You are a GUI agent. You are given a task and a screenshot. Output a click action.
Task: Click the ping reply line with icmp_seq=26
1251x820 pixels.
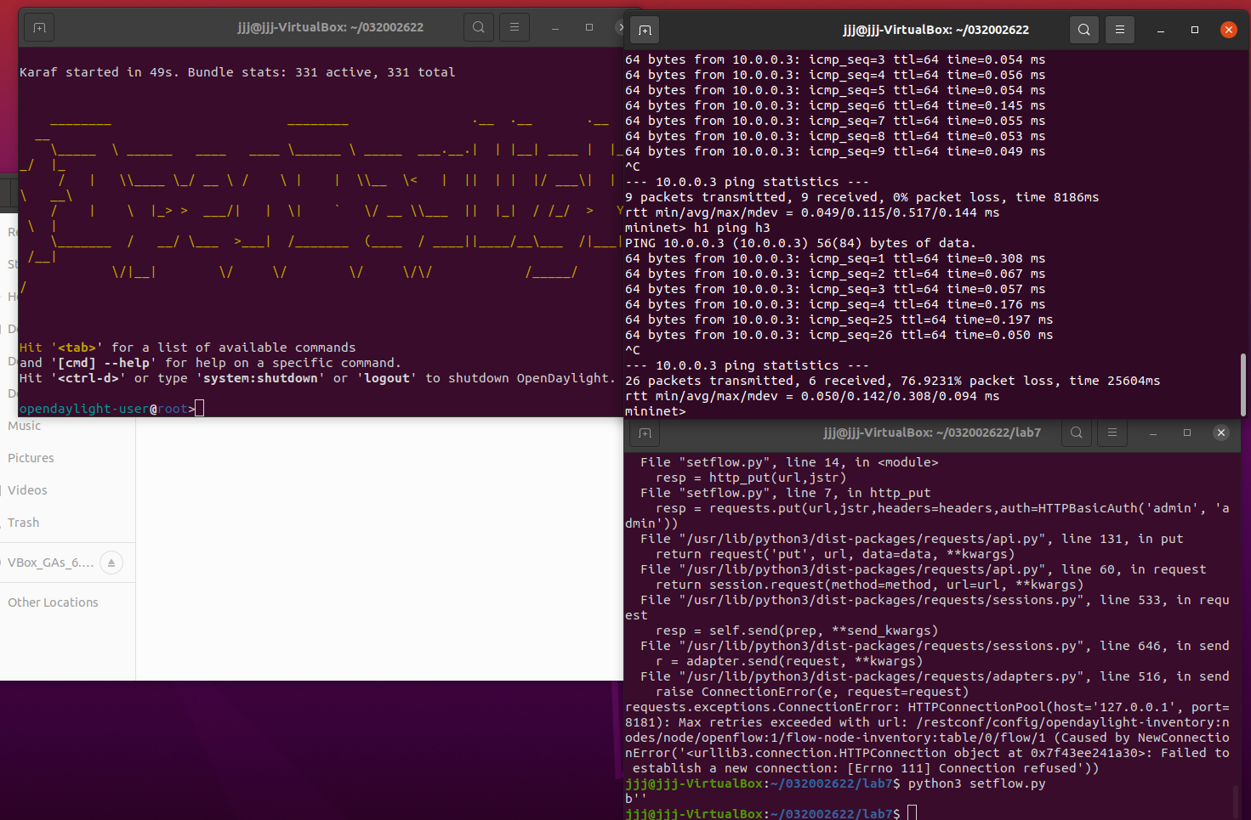tap(839, 335)
